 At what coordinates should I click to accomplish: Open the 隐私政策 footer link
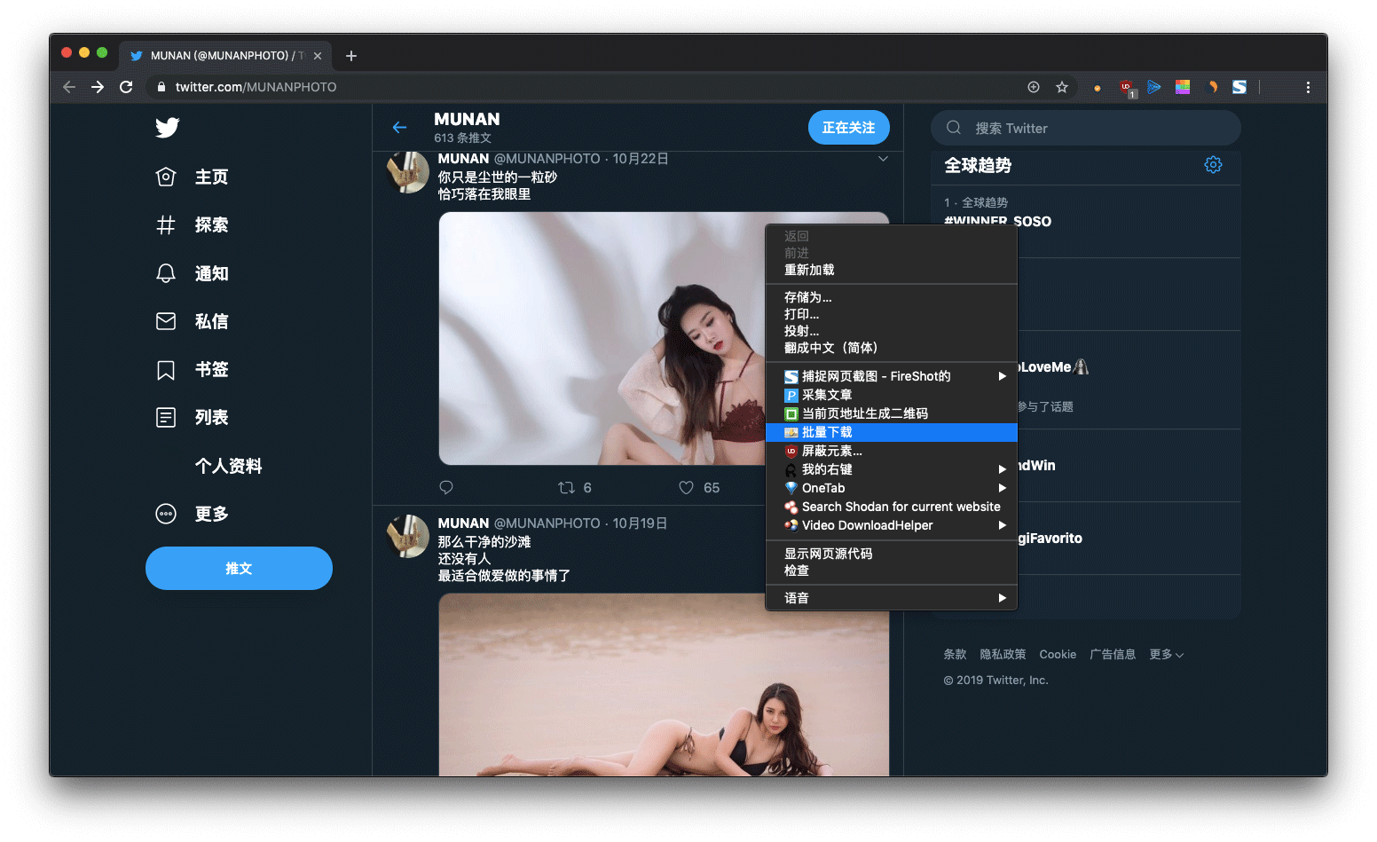(x=1003, y=655)
